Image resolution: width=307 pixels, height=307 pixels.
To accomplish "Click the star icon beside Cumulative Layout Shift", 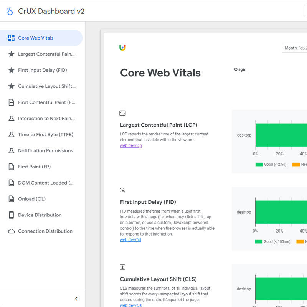I will pyautogui.click(x=12, y=86).
